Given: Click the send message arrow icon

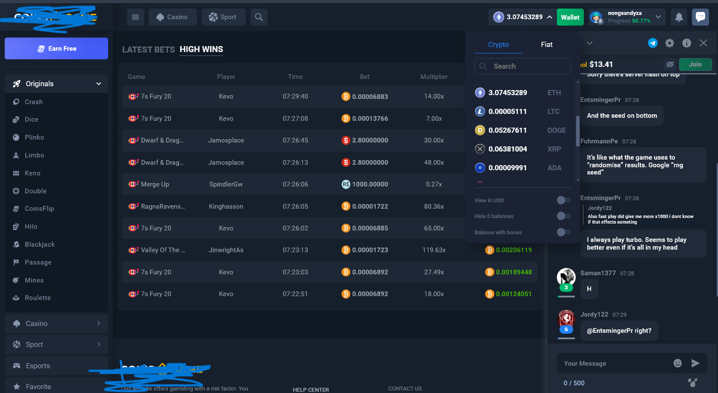Looking at the screenshot, I should 696,363.
